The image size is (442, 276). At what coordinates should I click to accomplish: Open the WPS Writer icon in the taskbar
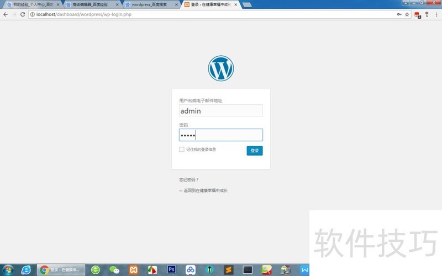(304, 270)
